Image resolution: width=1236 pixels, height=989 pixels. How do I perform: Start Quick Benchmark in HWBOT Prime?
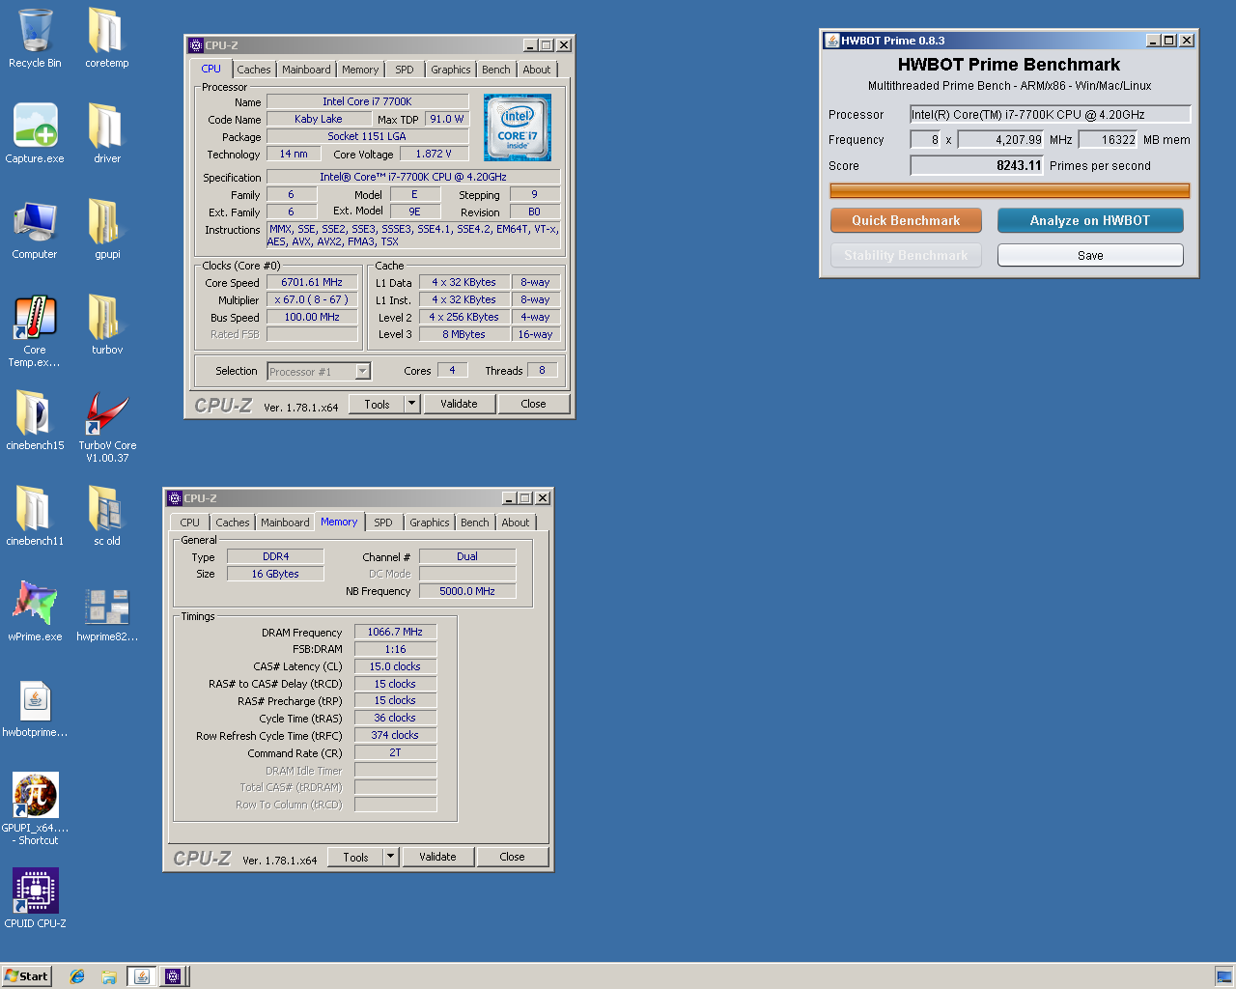tap(906, 220)
